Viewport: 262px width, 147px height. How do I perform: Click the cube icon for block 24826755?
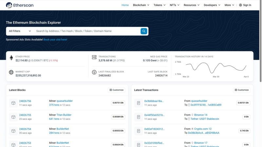tap(13, 117)
